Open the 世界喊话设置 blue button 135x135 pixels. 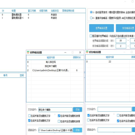102,28
